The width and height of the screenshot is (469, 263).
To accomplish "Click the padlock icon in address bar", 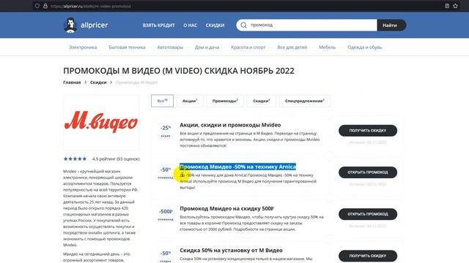I will coord(45,6).
